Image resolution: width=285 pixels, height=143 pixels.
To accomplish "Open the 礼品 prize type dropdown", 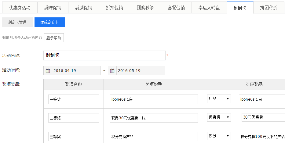I will point(219,99).
